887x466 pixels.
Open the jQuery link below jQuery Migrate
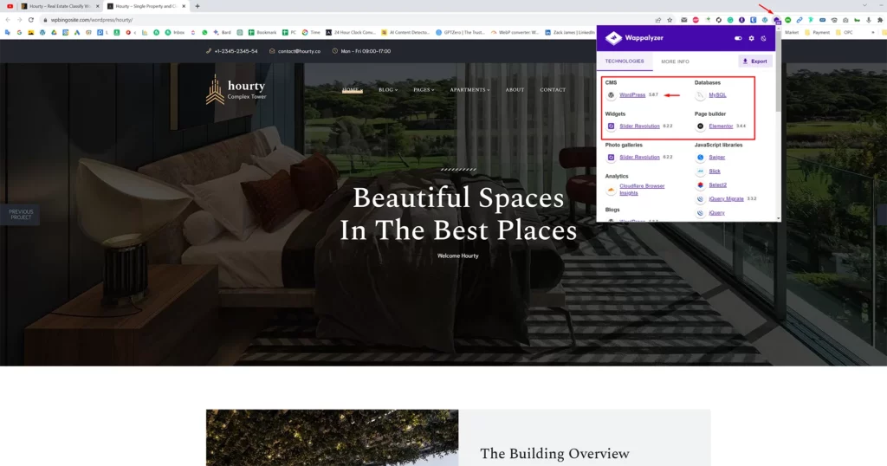pos(716,212)
